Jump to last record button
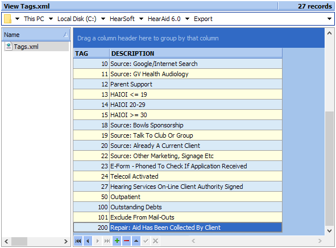336x248 pixels. (x=107, y=241)
